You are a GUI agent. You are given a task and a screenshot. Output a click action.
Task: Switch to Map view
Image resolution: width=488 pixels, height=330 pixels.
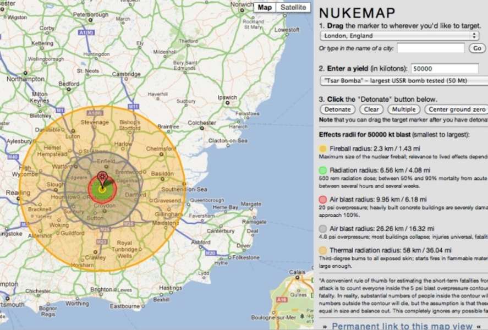[x=265, y=7]
